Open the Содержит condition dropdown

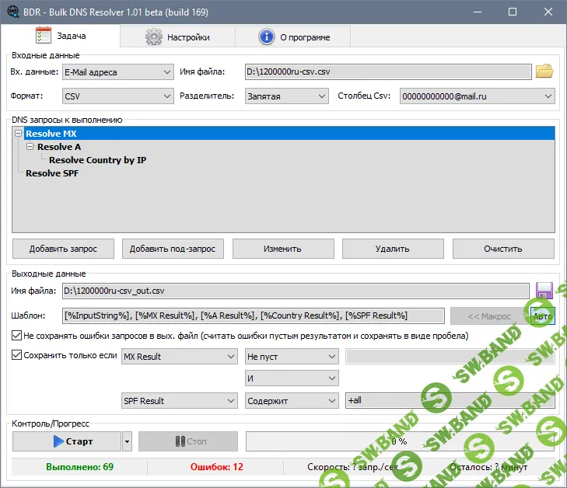pos(292,401)
